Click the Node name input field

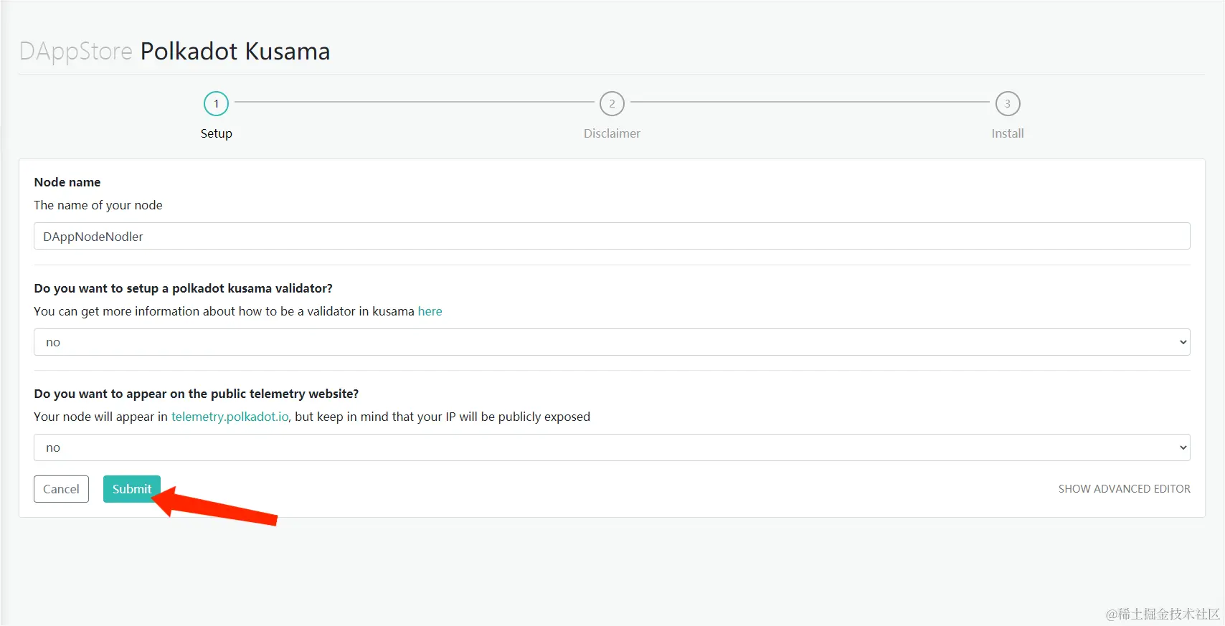coord(611,236)
